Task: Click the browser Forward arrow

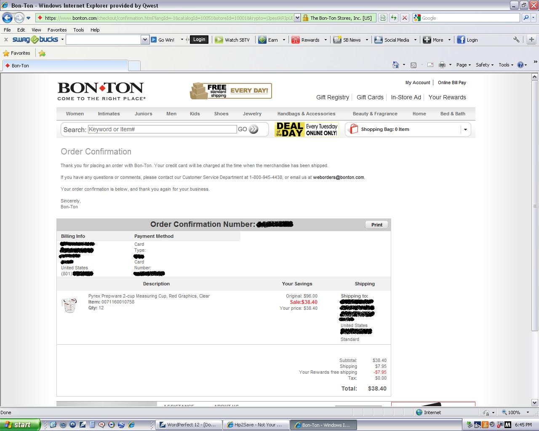Action: 19,18
